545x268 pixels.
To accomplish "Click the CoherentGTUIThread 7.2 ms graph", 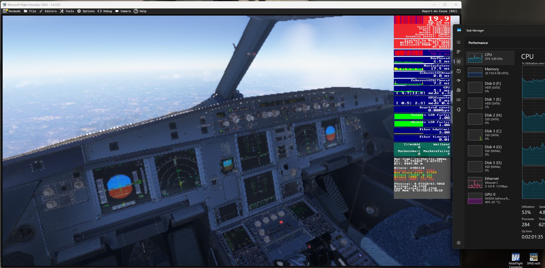I will click(x=422, y=82).
